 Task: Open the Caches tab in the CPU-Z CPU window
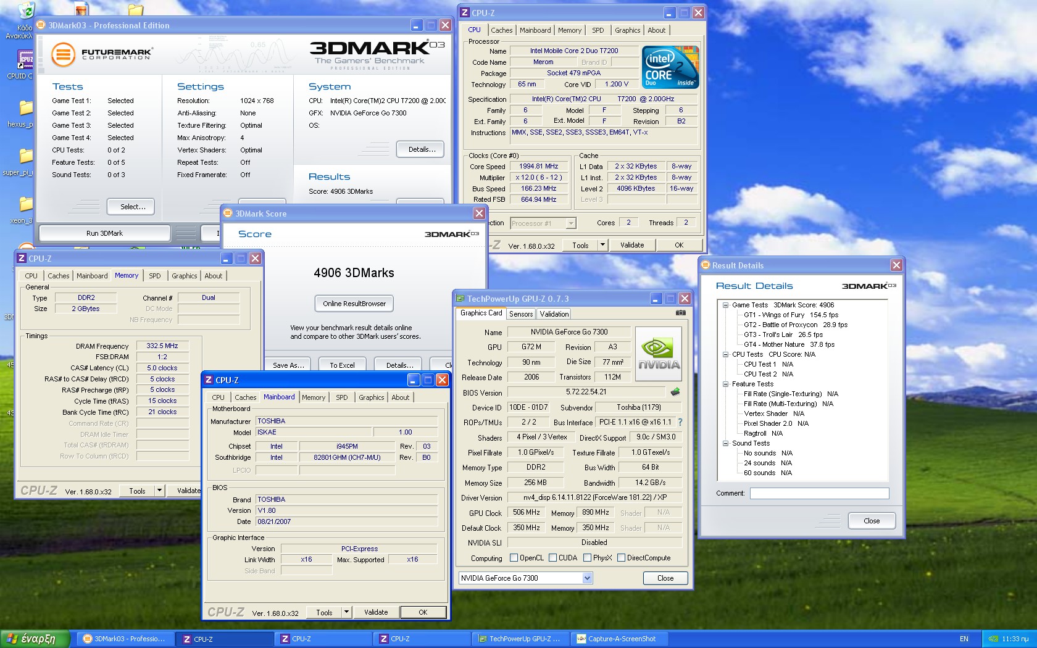(501, 30)
